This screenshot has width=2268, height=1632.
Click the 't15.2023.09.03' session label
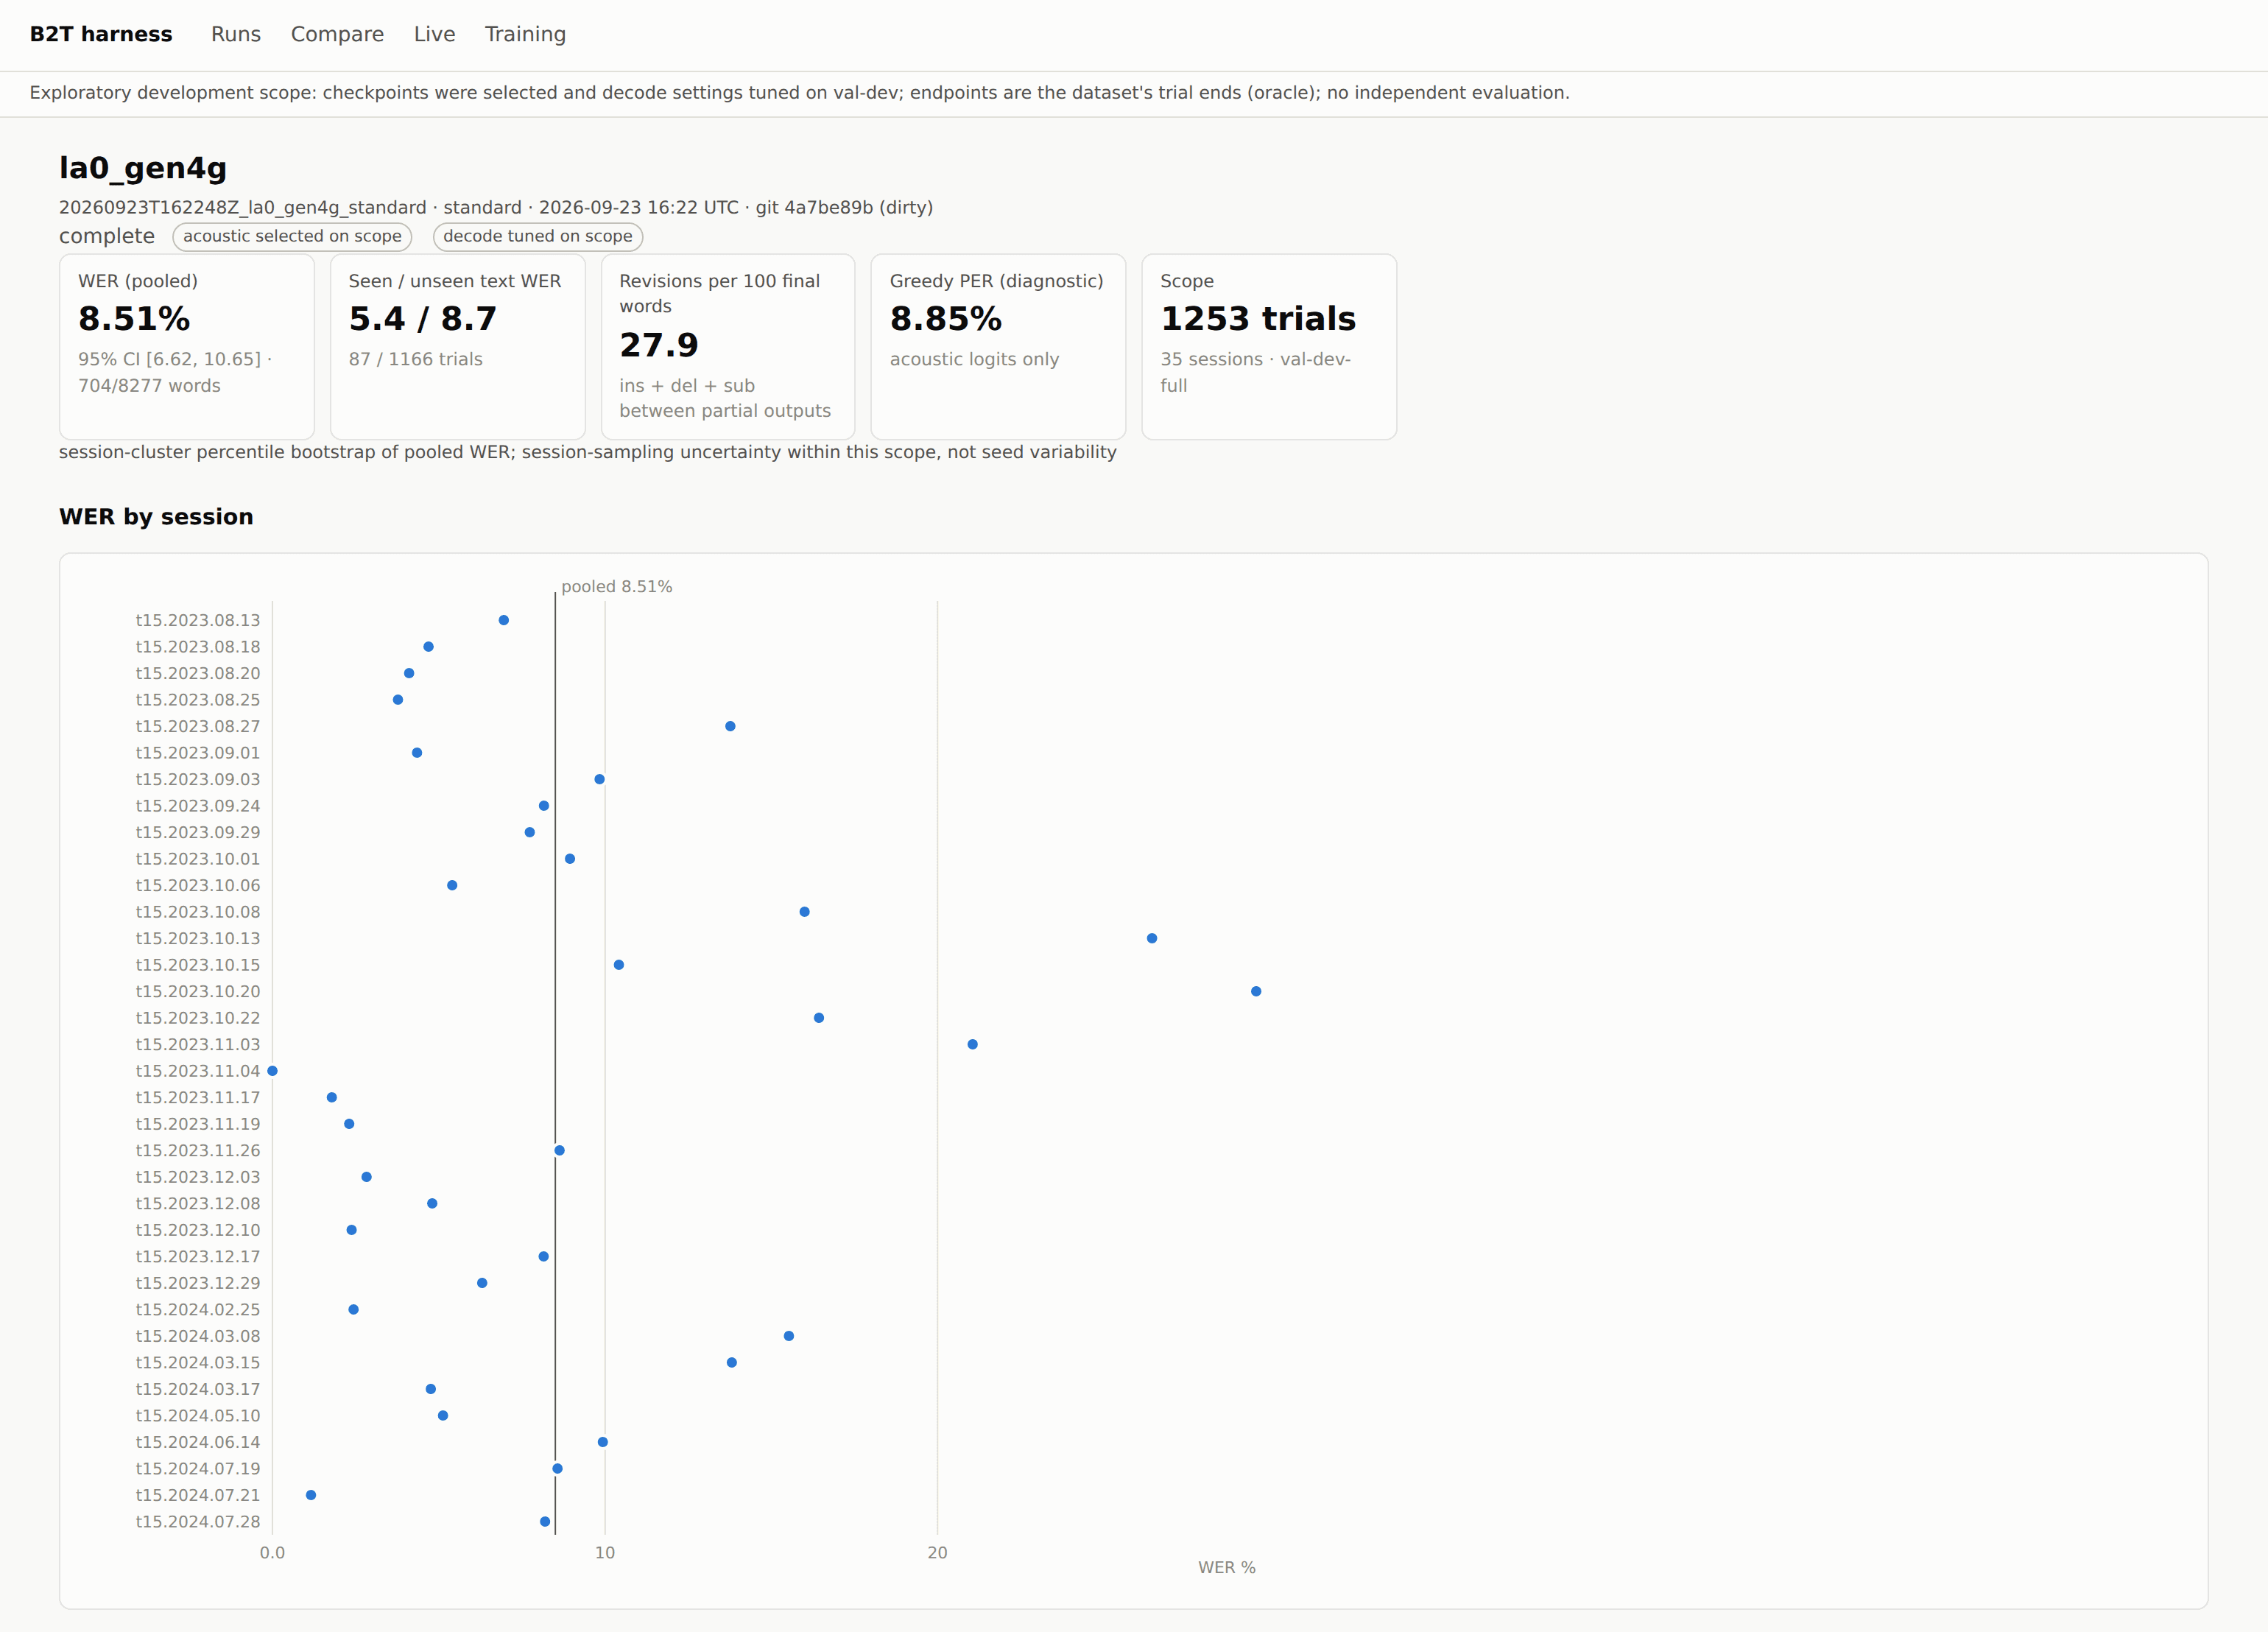click(198, 779)
